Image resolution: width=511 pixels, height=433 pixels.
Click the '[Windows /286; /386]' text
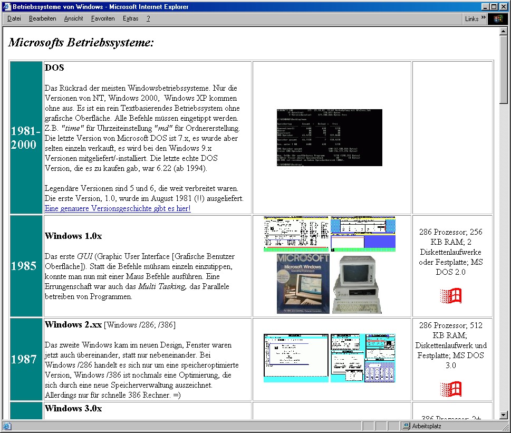(x=139, y=325)
